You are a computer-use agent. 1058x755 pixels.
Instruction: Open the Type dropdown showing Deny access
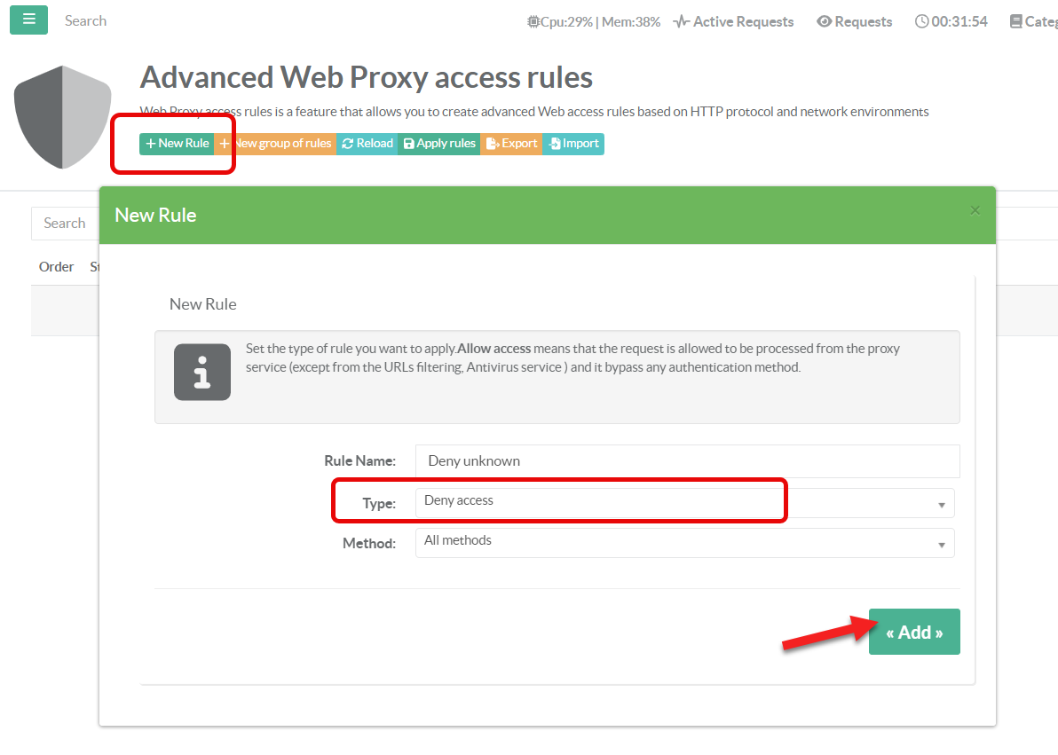click(684, 502)
